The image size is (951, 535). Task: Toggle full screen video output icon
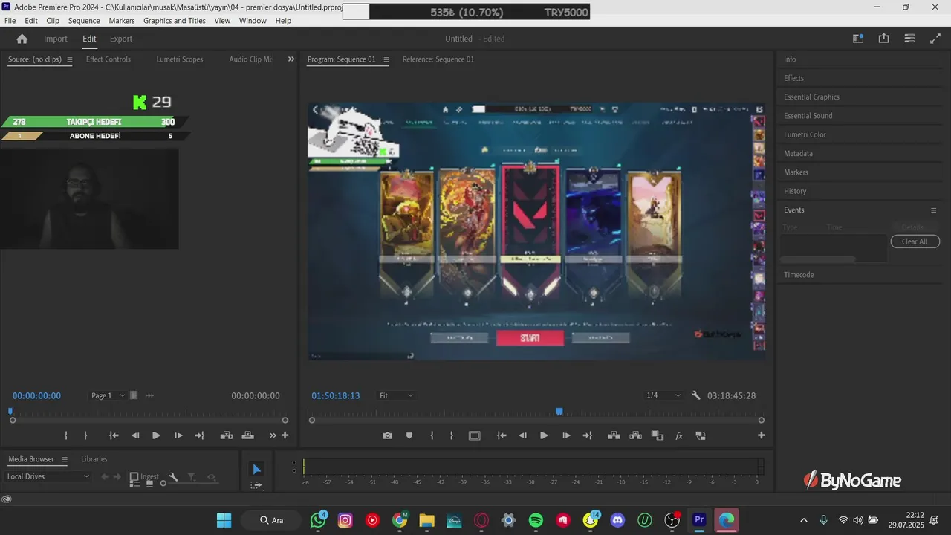935,39
